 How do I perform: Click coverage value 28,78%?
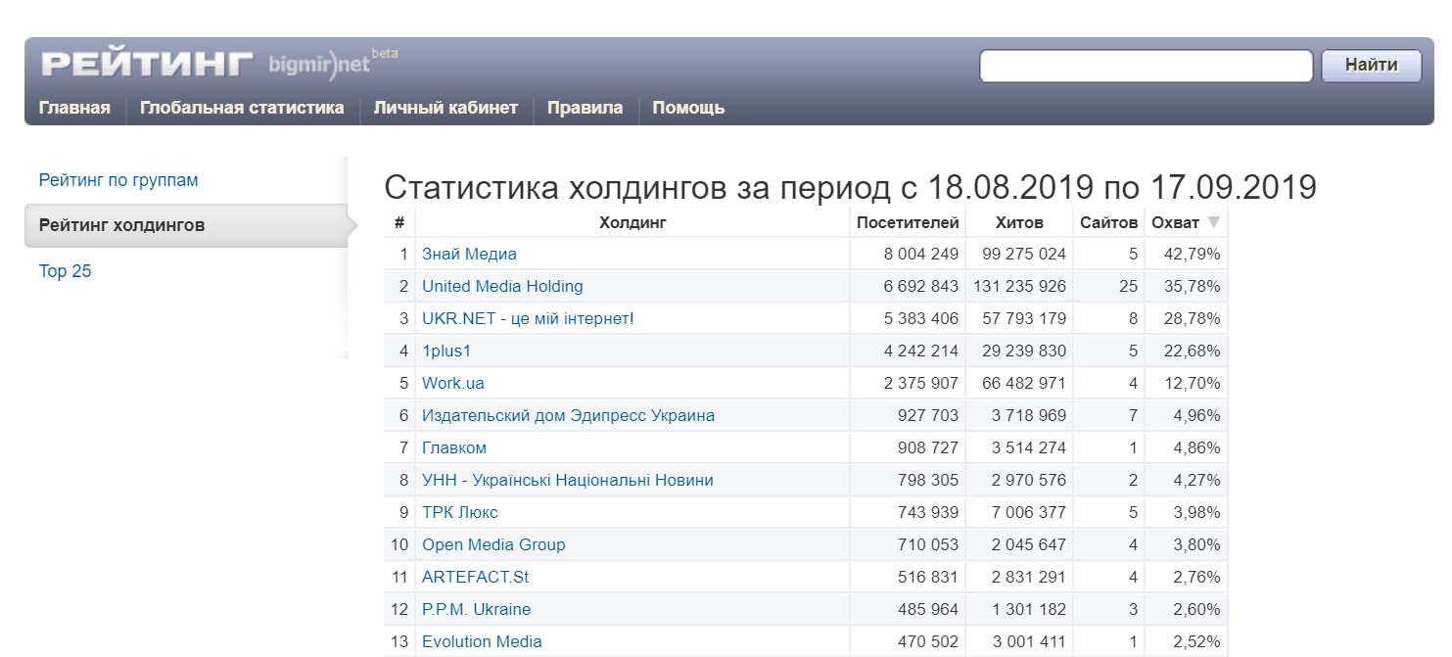[1192, 318]
